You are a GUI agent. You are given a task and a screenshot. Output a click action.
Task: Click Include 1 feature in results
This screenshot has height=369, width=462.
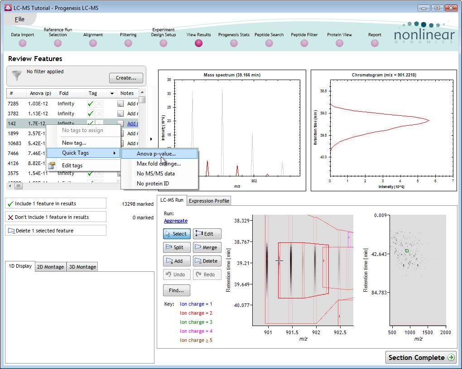56,203
